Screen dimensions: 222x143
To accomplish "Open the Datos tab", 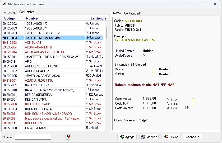I will pos(117,13).
